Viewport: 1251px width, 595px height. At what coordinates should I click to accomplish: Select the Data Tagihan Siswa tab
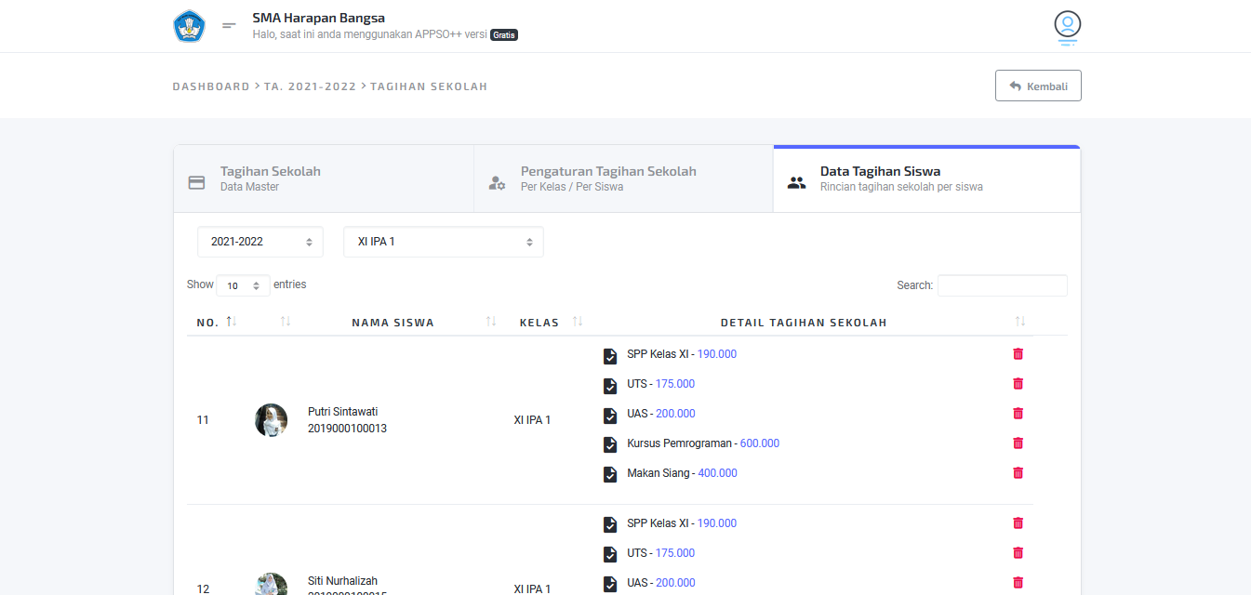pyautogui.click(x=926, y=179)
